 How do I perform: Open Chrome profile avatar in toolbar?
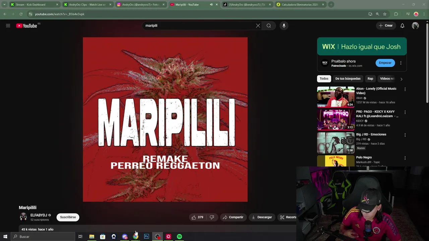pos(416,14)
